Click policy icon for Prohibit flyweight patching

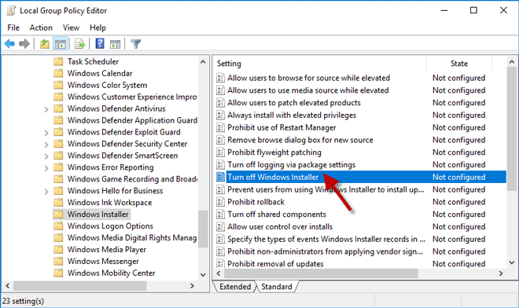tap(220, 152)
